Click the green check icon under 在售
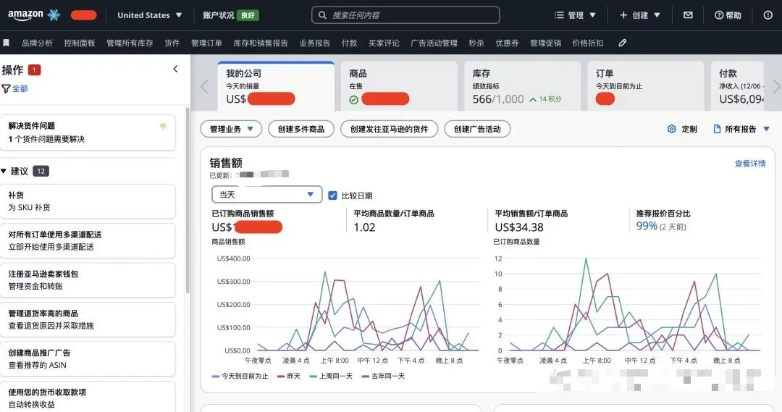782x412 pixels. (x=353, y=100)
